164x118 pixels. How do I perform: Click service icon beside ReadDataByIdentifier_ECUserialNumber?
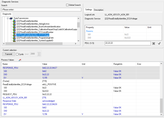[x=14, y=32]
